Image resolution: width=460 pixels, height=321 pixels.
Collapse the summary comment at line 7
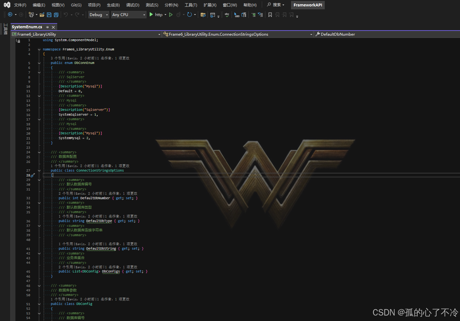(39, 72)
